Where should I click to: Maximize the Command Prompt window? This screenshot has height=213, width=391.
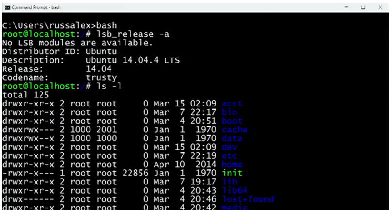[x=363, y=8]
